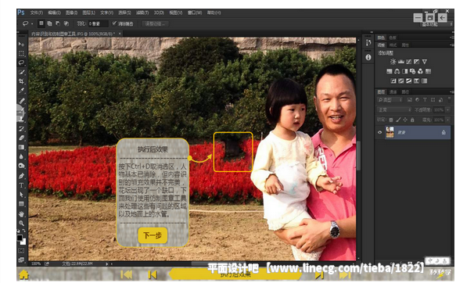Add an Invert adjustment
Screen dimensions: 456x283
click(x=393, y=81)
